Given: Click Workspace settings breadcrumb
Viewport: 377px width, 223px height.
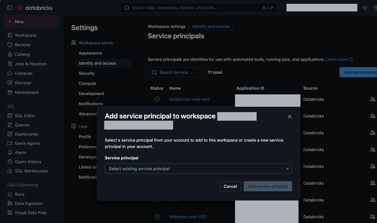Looking at the screenshot, I should coord(167,26).
